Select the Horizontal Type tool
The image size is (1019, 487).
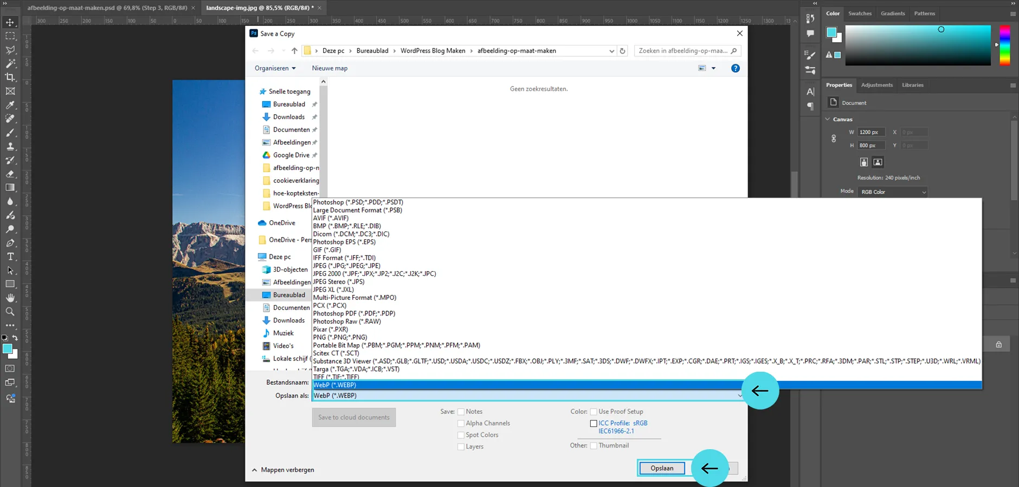click(10, 256)
